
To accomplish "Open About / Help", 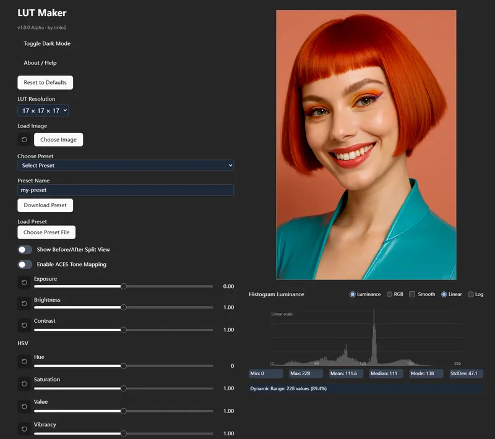I will (40, 63).
